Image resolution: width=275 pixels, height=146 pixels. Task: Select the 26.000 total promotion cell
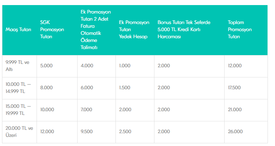point(235,131)
